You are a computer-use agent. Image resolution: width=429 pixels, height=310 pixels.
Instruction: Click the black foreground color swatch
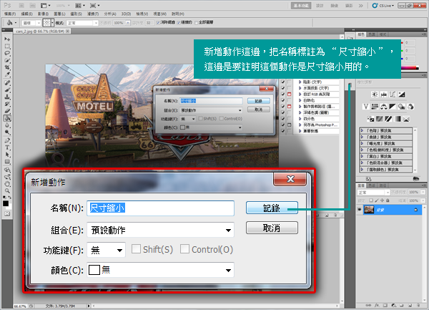click(6, 203)
